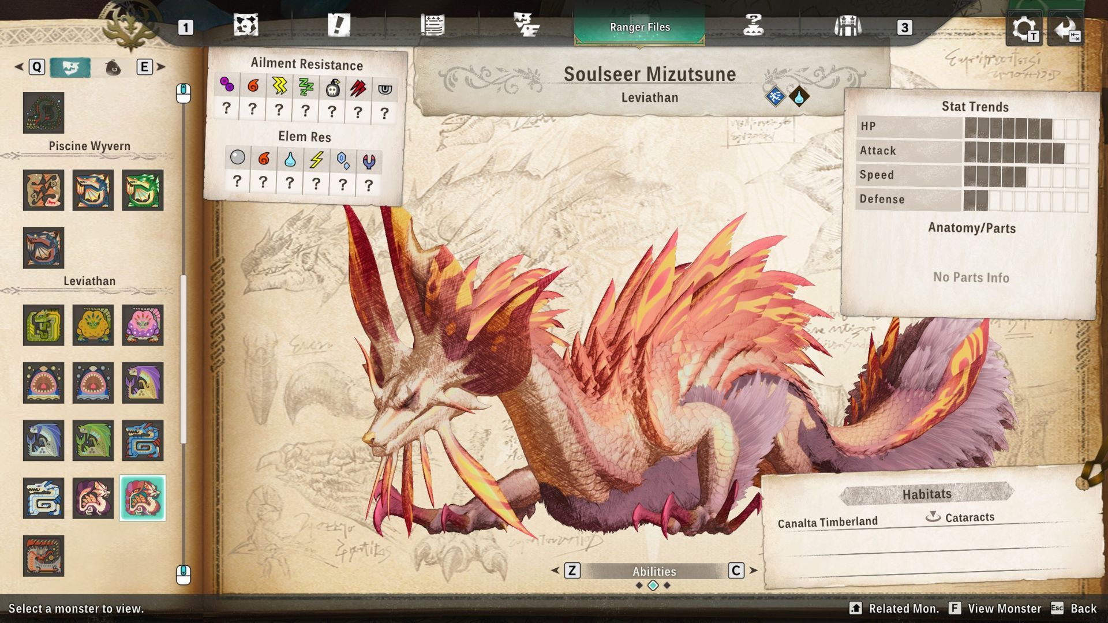
Task: Click the 3 key next-tab indicator
Action: (x=904, y=28)
